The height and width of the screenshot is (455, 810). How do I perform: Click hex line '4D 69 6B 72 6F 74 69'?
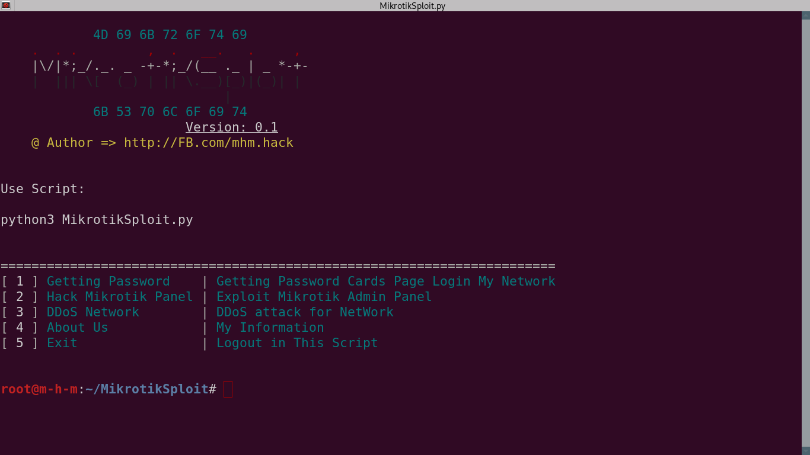170,35
